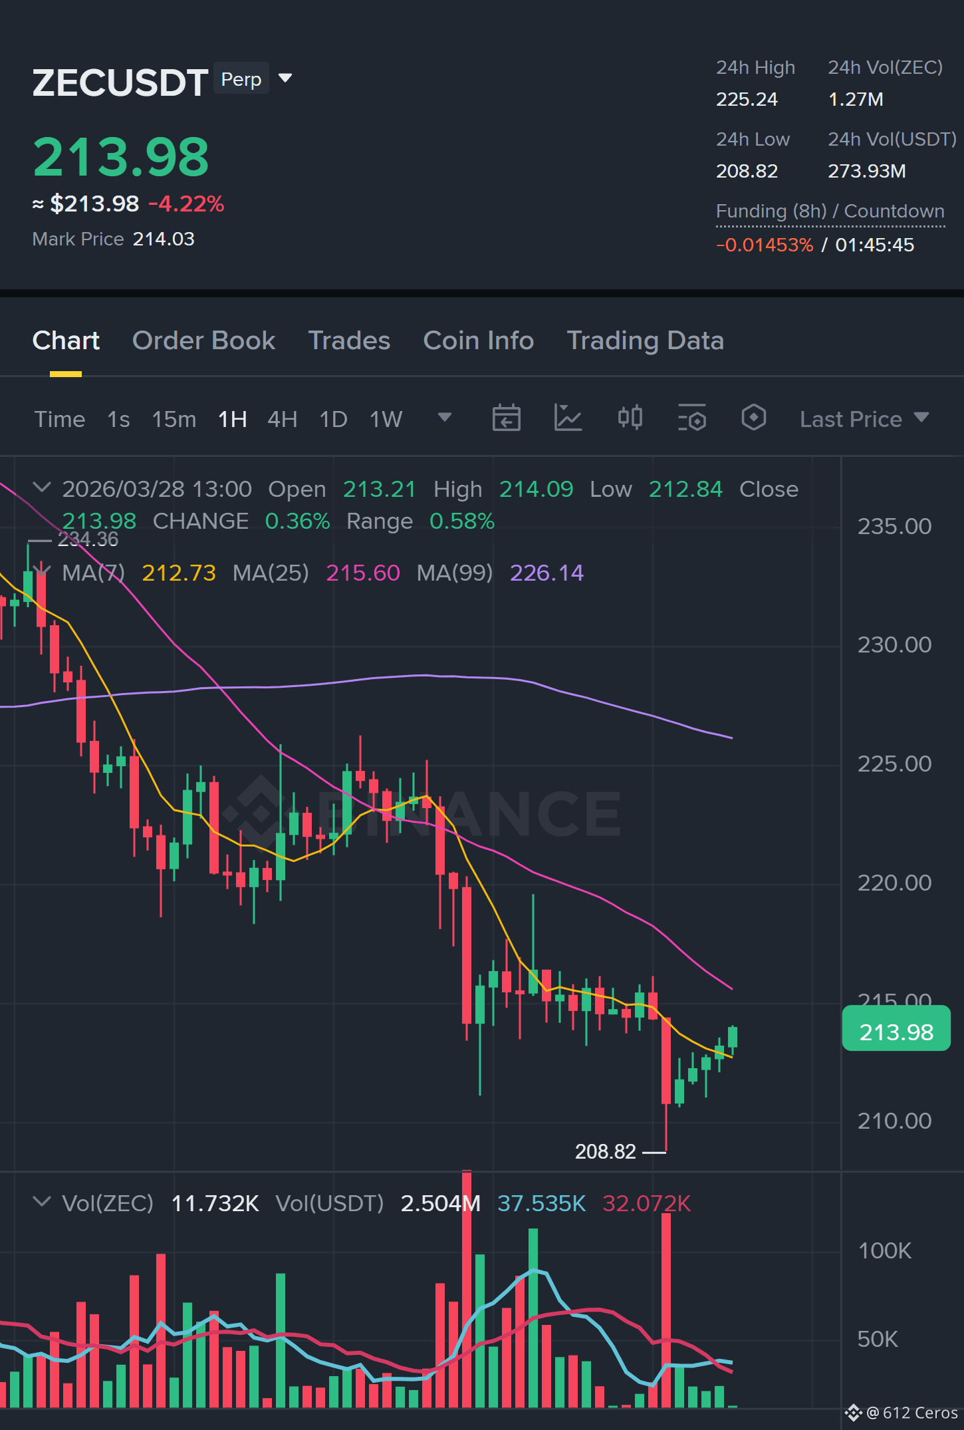Screen dimensions: 964x1430
Task: Open Funding (8h) / Countdown details
Action: pos(830,211)
